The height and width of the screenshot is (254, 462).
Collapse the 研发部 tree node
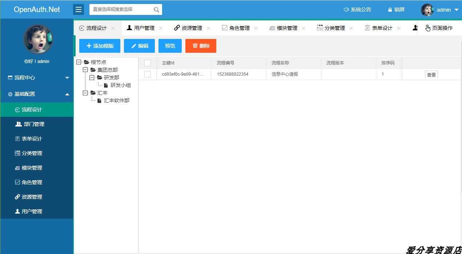pyautogui.click(x=92, y=78)
